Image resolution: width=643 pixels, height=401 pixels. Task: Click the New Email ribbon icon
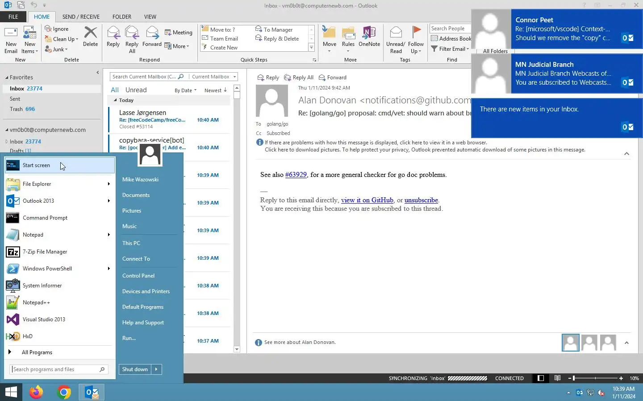pos(11,40)
